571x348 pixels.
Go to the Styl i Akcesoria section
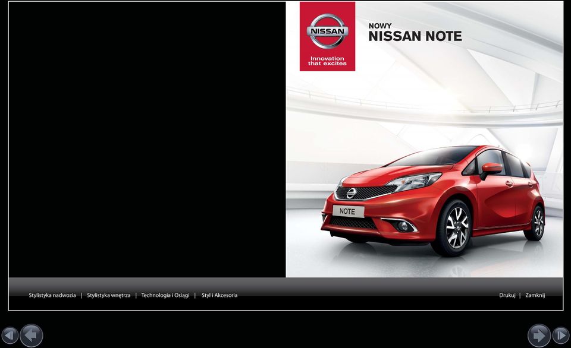[x=219, y=295]
